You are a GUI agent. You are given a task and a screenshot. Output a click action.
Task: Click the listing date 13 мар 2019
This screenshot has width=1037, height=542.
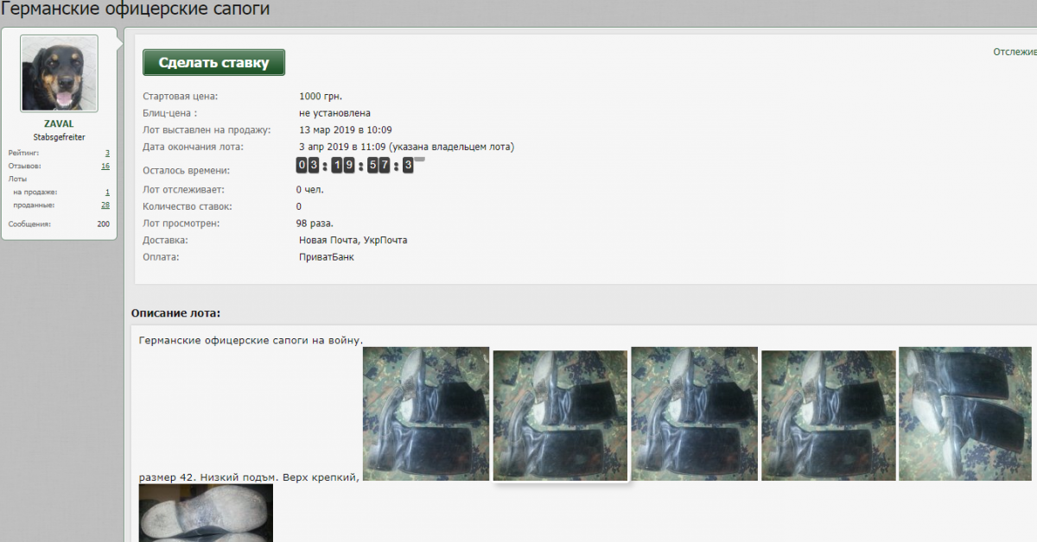pyautogui.click(x=346, y=129)
